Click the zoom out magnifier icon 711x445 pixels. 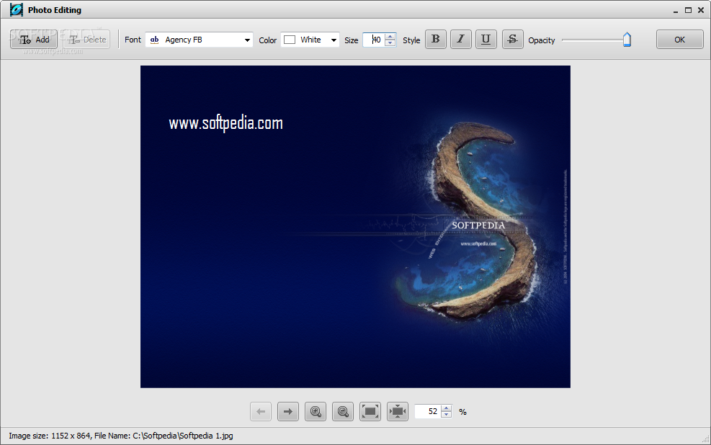343,411
